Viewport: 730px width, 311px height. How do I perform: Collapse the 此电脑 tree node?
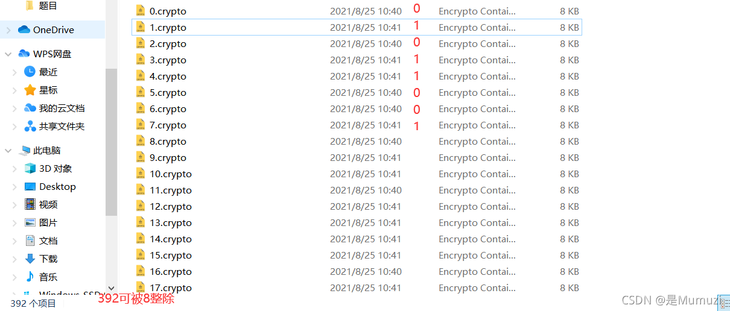coord(8,150)
